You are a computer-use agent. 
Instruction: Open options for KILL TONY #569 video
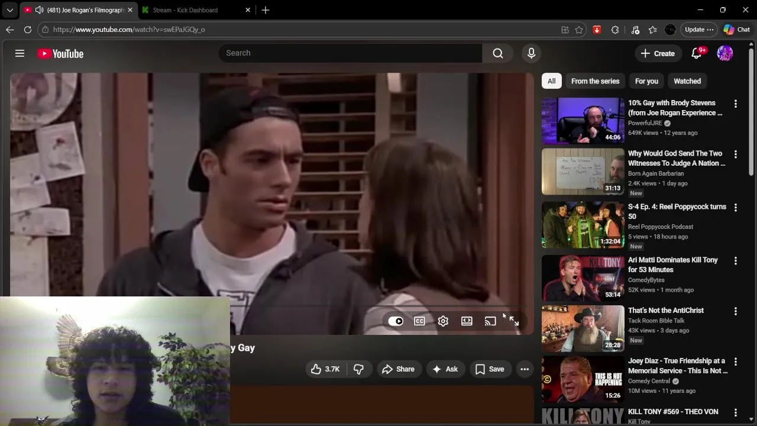tap(736, 412)
